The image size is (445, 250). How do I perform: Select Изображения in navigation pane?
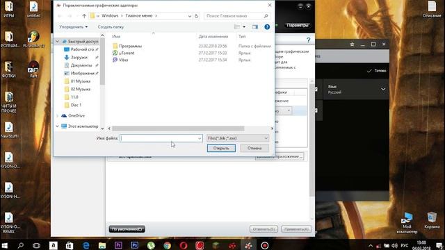[82, 73]
